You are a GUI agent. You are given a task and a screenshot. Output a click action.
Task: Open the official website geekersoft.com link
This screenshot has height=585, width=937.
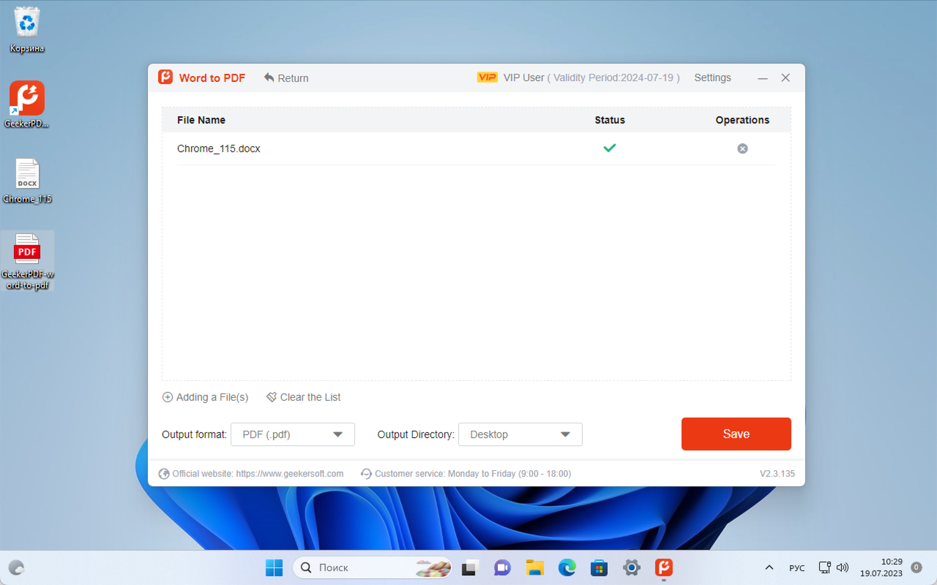coord(251,474)
